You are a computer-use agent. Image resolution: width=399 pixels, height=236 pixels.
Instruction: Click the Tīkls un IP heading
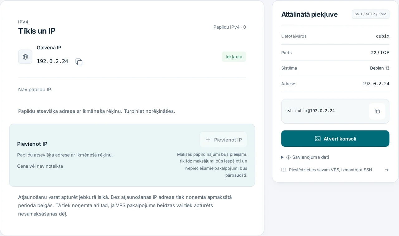pos(37,31)
